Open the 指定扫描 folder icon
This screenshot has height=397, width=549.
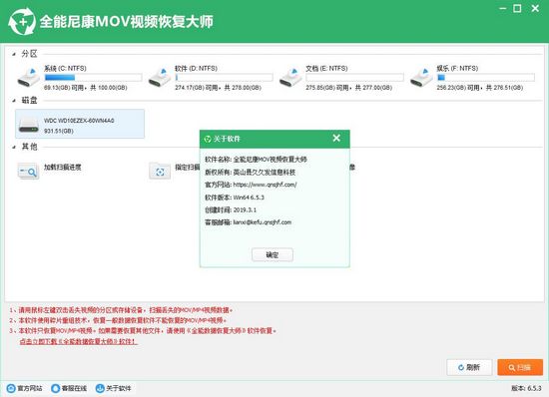(160, 172)
